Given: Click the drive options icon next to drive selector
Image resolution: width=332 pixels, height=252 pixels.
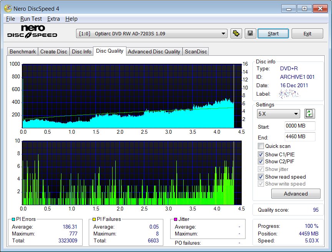Looking at the screenshot, I should coord(236,33).
